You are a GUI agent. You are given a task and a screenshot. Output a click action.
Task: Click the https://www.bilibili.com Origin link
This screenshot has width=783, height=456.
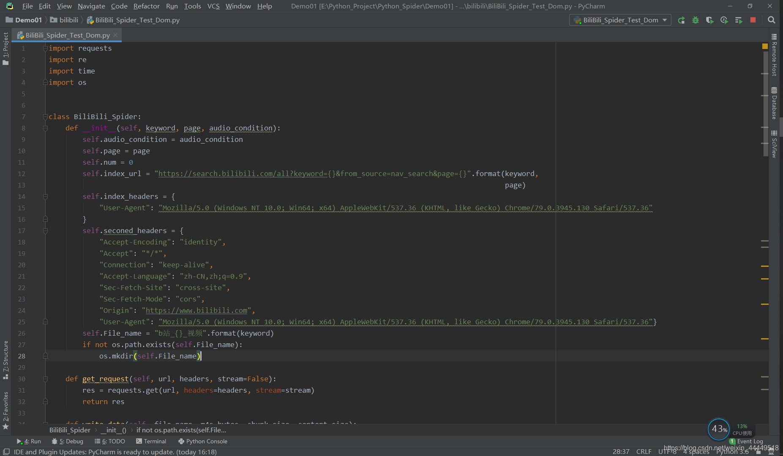[x=196, y=310]
